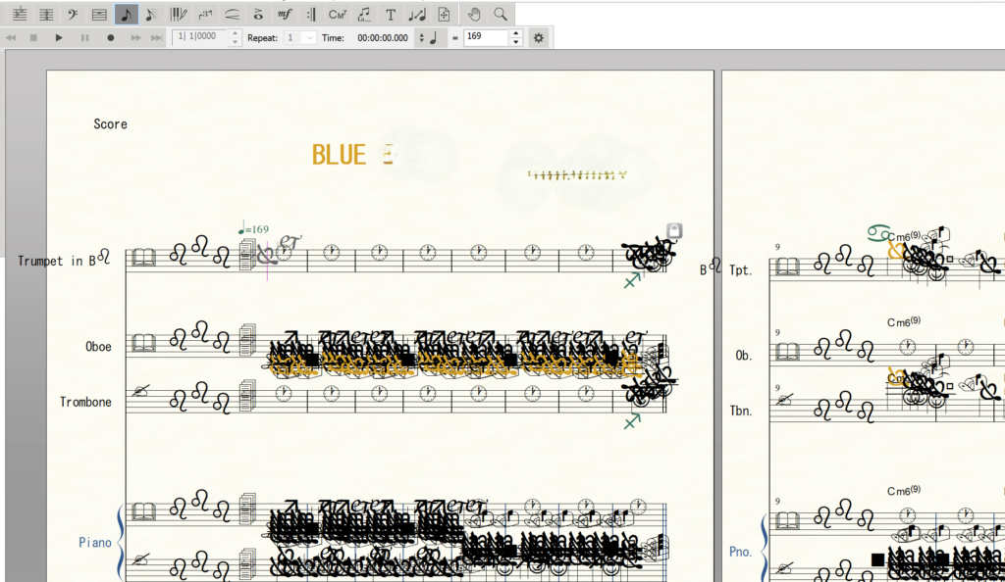Select the Expression tool (mf icon)

[284, 14]
